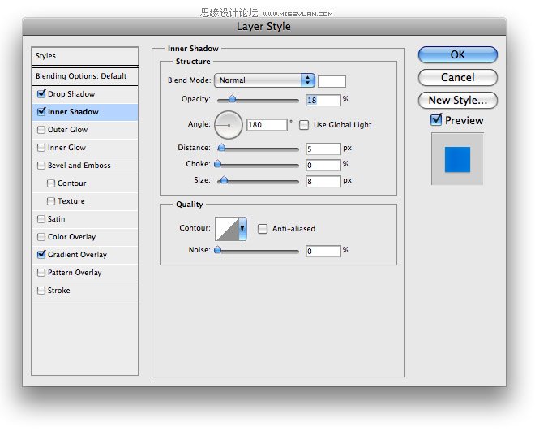Confirm with the OK button

(457, 55)
